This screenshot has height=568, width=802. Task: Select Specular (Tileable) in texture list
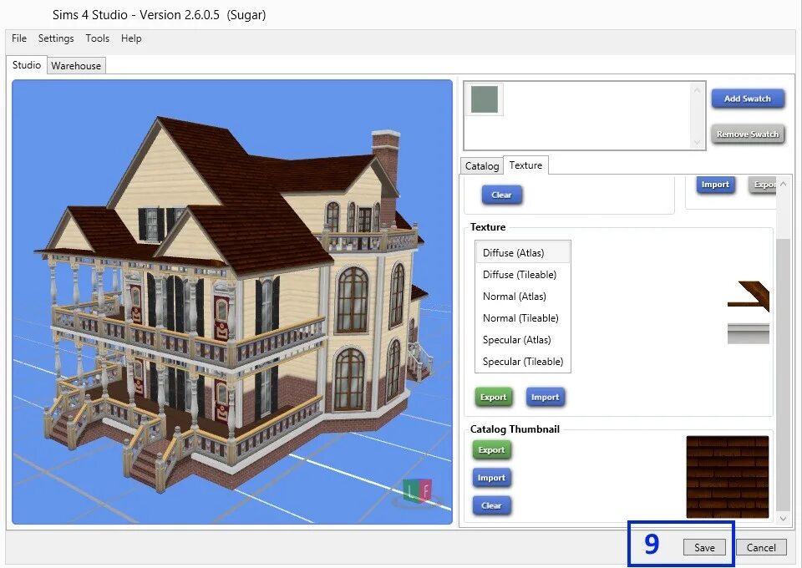(x=523, y=362)
